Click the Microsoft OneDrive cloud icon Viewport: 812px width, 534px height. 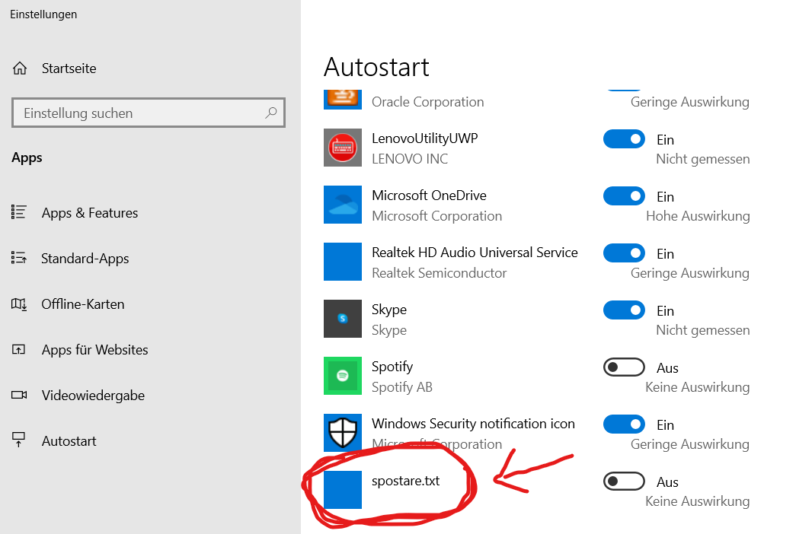pos(343,205)
